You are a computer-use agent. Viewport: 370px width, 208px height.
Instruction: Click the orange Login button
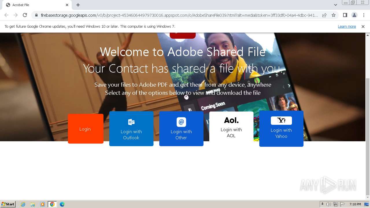86,129
